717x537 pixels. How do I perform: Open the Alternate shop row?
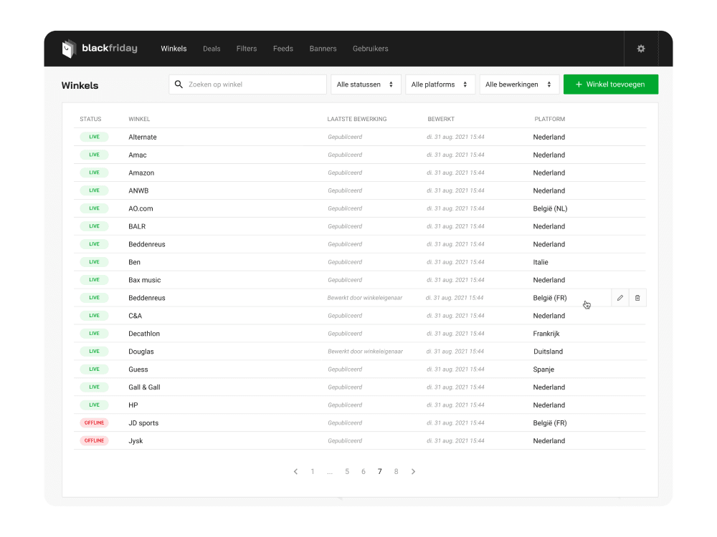point(360,137)
